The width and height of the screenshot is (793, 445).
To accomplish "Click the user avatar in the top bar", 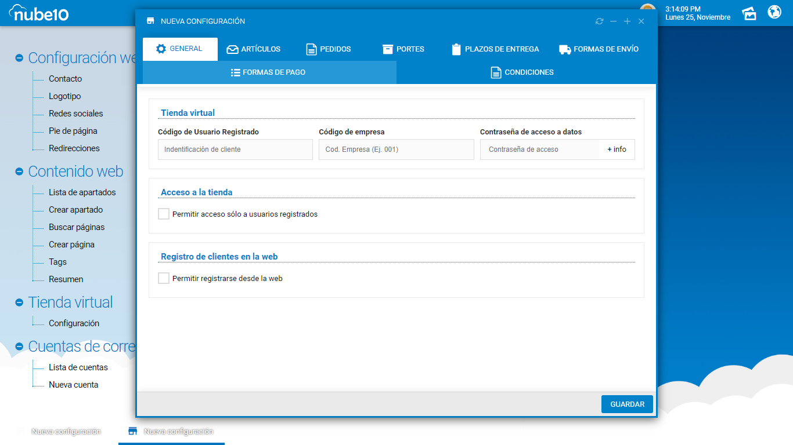I will pyautogui.click(x=648, y=7).
